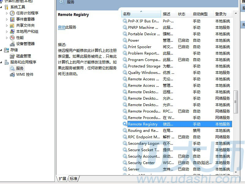Image resolution: width=245 pixels, height=184 pixels.
Task: Open Disk Management (磁盘管理) icon
Action: (12, 56)
